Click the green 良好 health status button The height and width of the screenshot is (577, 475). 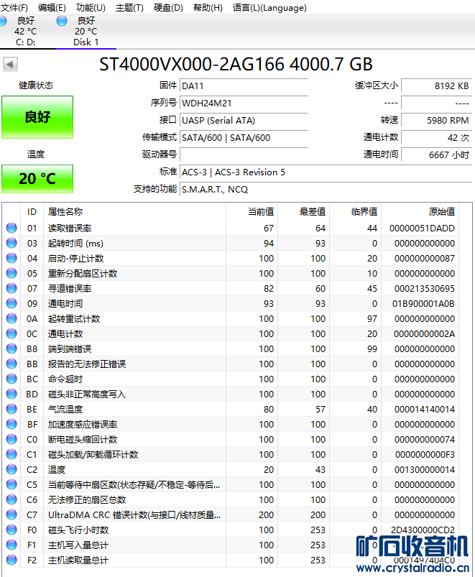click(x=37, y=117)
